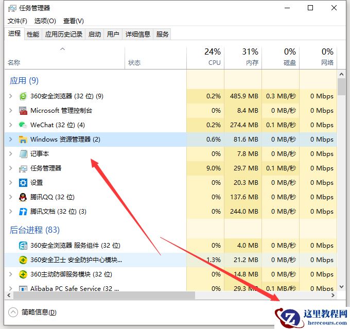The width and height of the screenshot is (350, 329).
Task: Select the 244.0 MB memory cell
Action: point(243,211)
